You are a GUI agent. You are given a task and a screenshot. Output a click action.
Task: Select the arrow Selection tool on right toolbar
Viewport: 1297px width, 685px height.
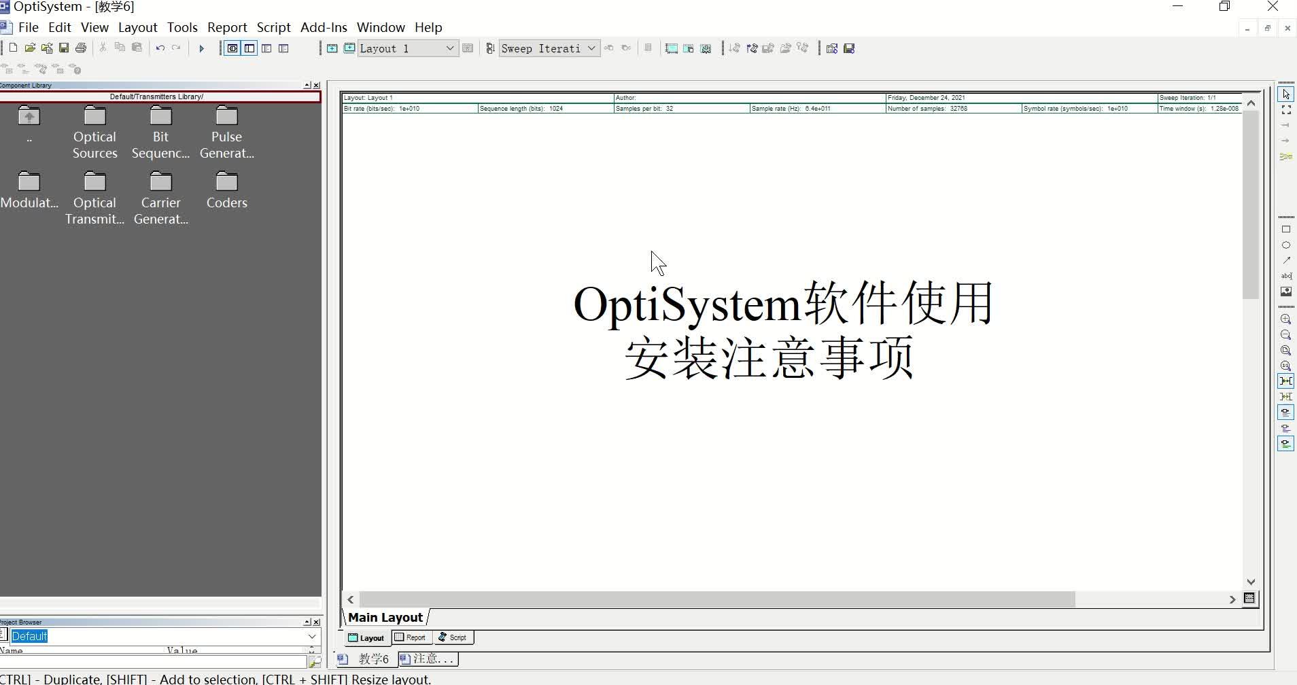click(1287, 93)
